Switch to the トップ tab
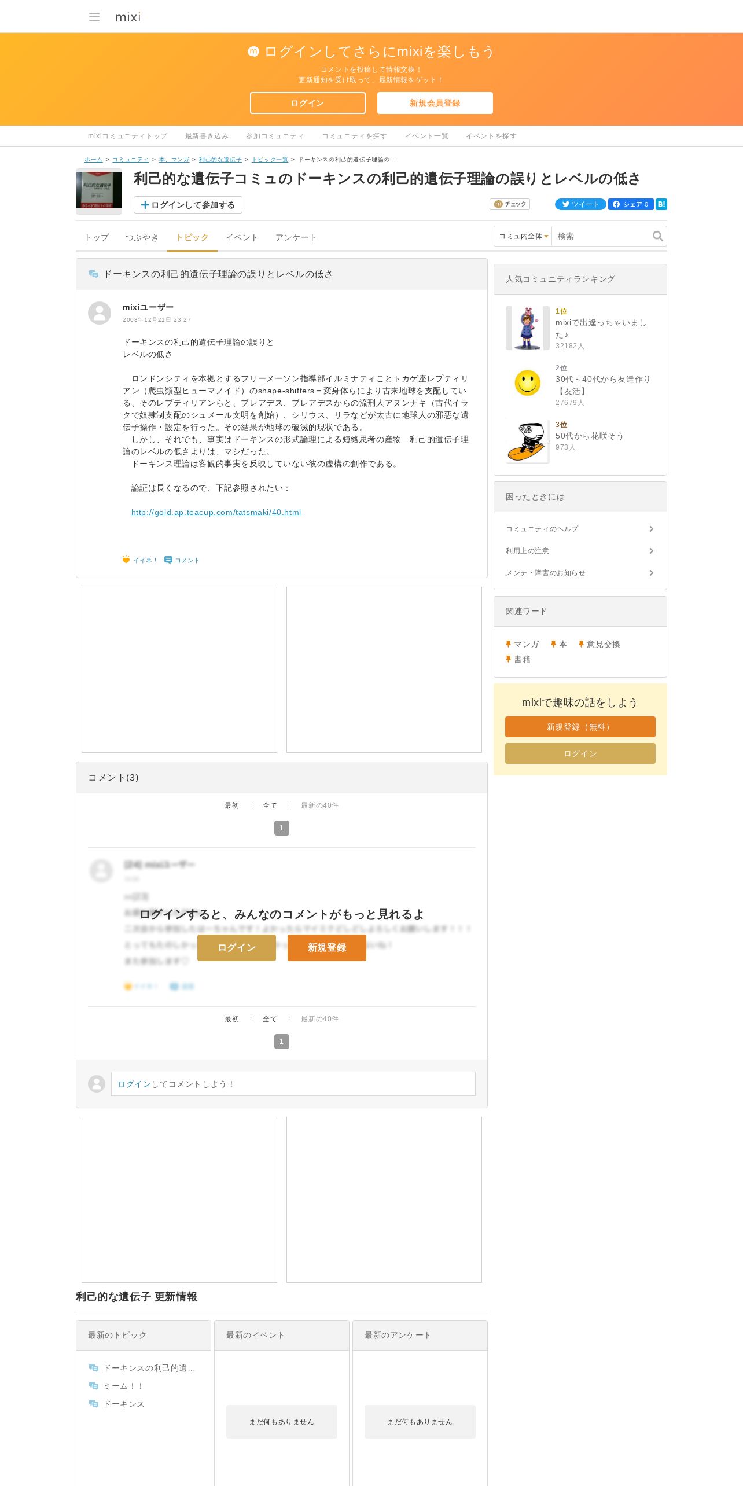 click(x=97, y=237)
